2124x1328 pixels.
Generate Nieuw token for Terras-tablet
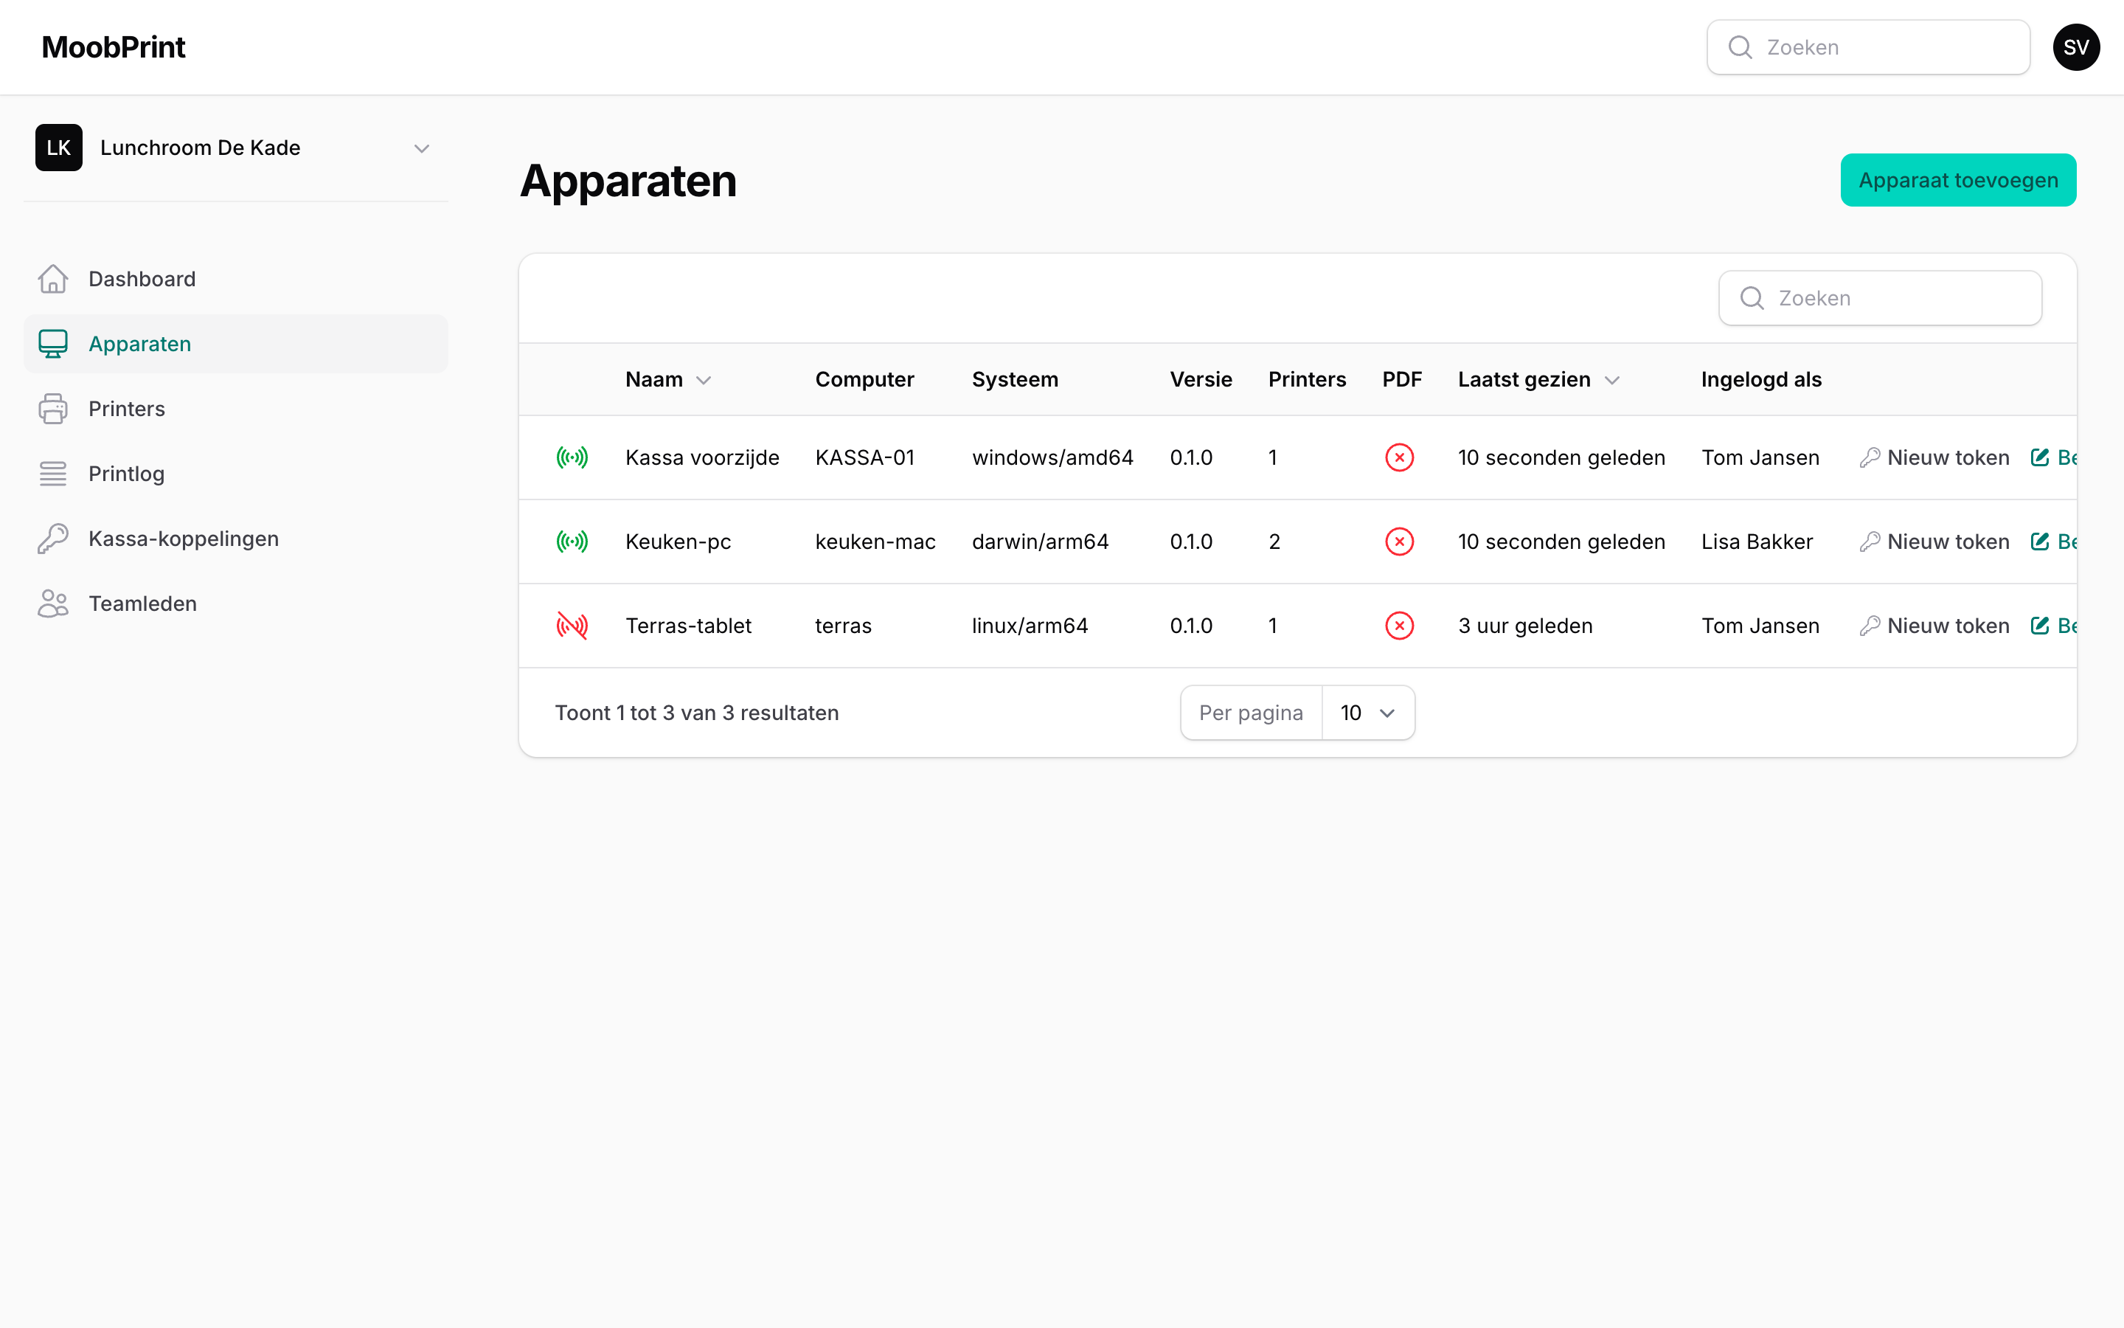[1934, 626]
